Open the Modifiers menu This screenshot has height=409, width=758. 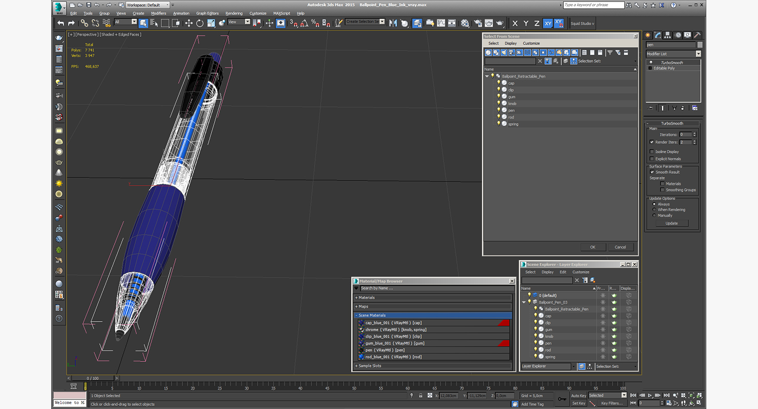click(x=158, y=13)
